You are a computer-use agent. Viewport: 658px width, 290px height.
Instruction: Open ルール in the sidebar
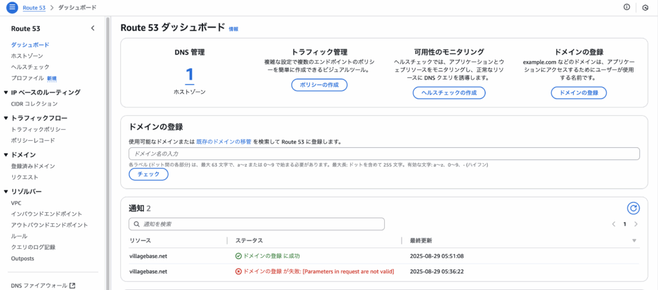(x=19, y=236)
